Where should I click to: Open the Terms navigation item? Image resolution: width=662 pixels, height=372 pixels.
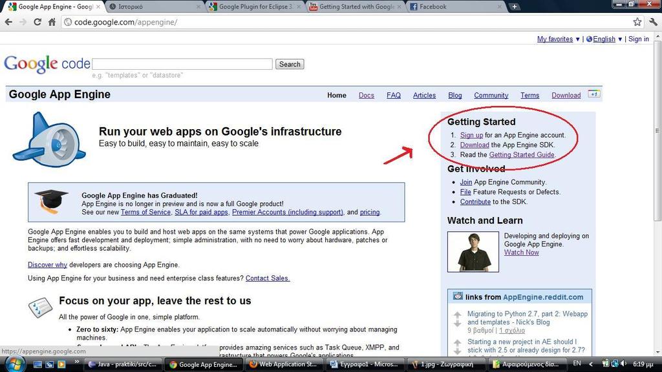click(530, 96)
